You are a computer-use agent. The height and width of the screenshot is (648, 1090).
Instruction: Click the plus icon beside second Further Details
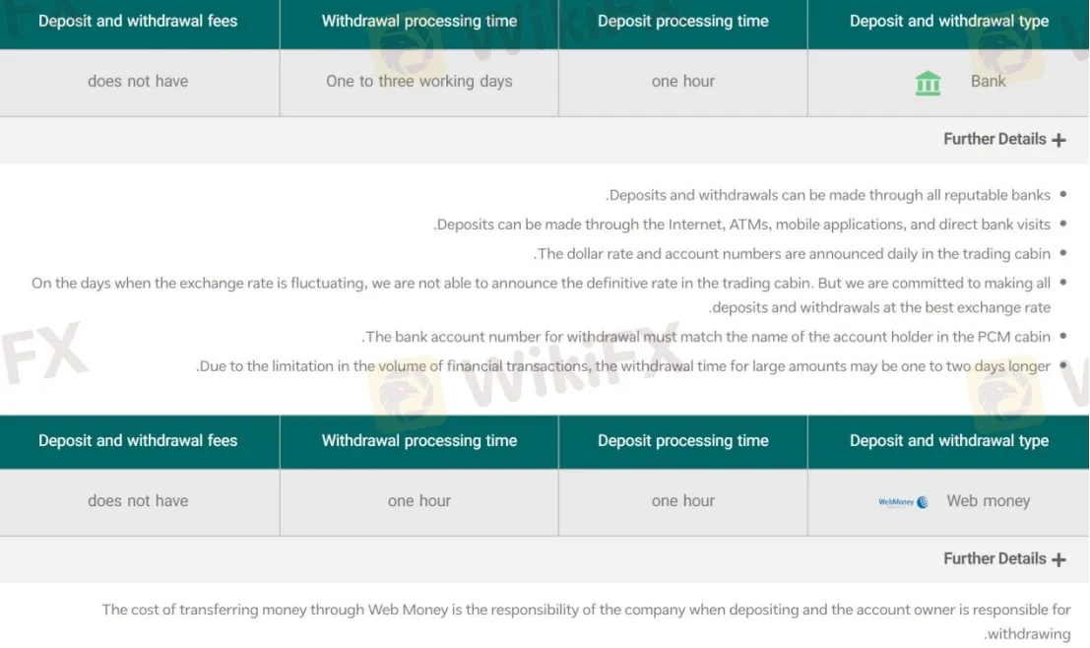click(1059, 558)
